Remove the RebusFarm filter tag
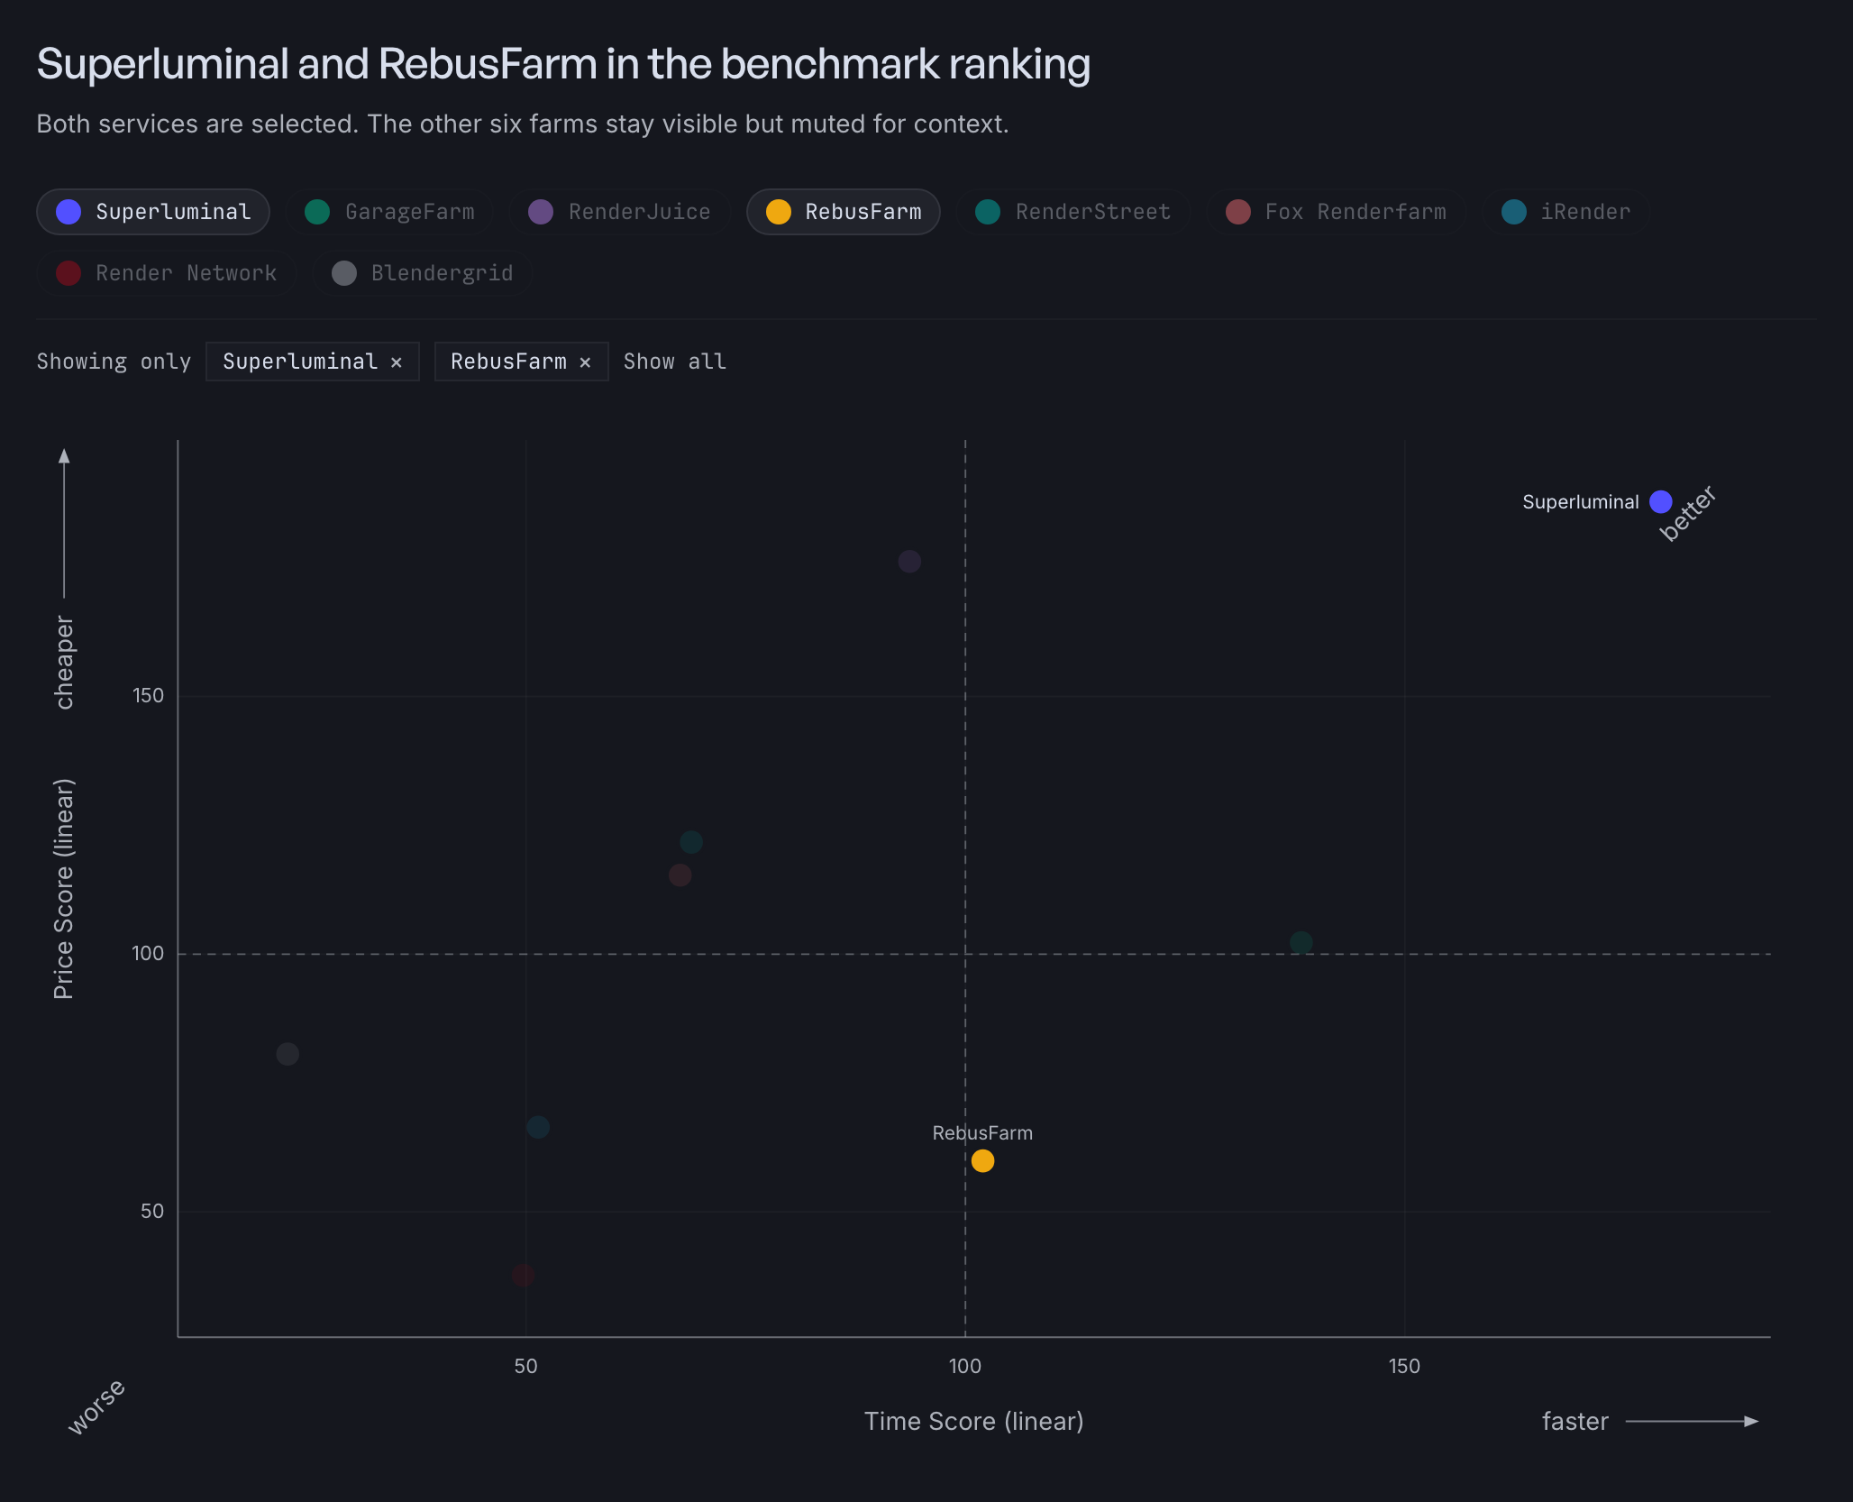1853x1502 pixels. (586, 362)
